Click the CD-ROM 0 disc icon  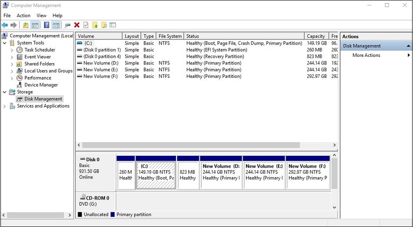point(83,197)
